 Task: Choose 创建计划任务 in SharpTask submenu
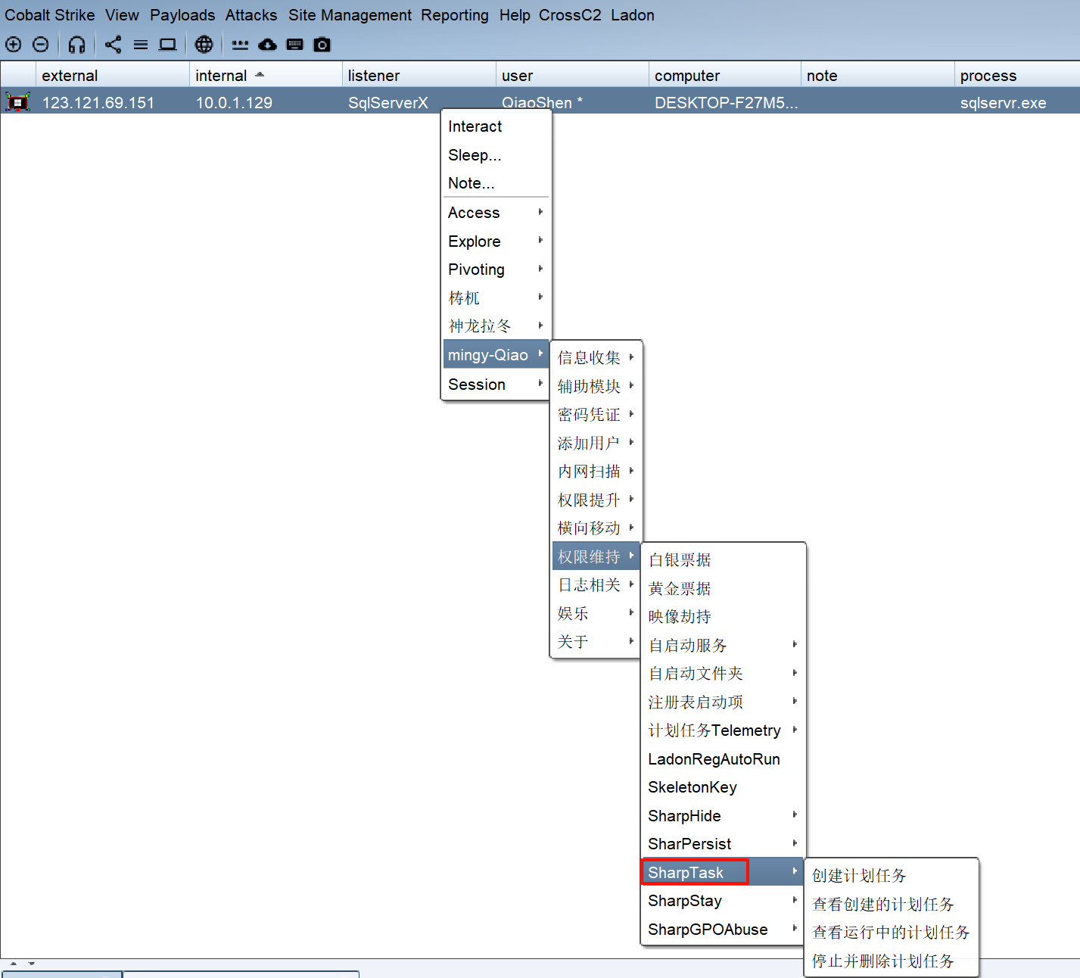[859, 876]
